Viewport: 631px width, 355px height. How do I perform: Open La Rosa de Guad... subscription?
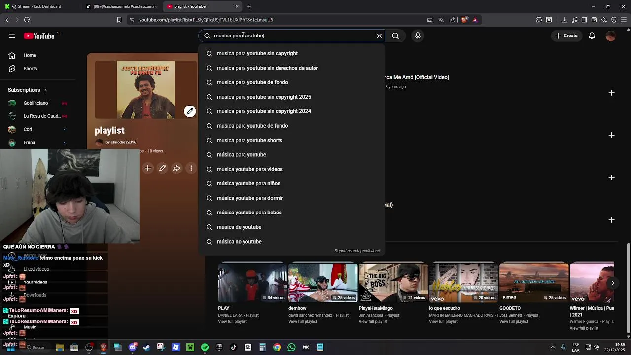[43, 116]
